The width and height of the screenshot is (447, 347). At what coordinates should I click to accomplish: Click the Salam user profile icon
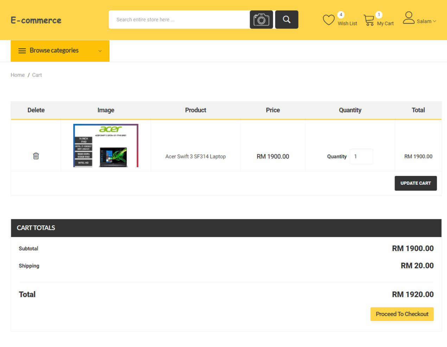tap(409, 18)
